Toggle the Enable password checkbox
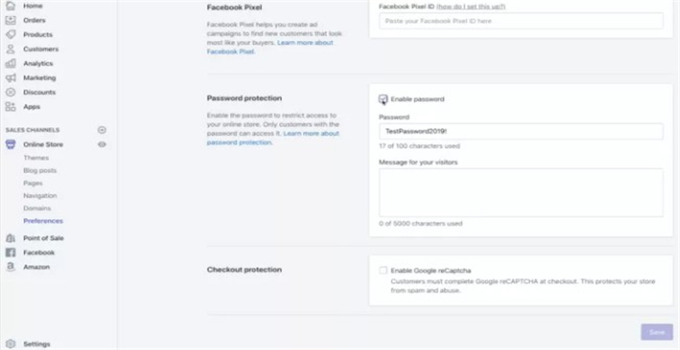 coord(383,98)
